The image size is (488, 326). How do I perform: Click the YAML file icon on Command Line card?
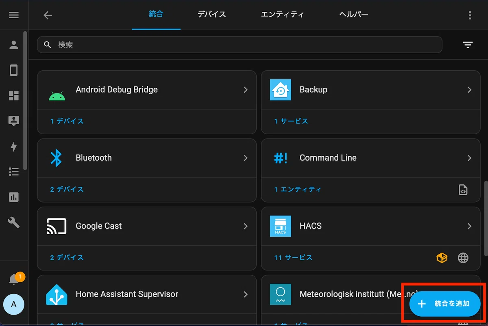pos(463,190)
